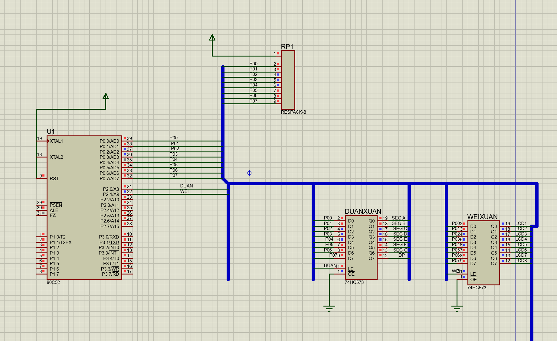Click the ground symbol below DUANXUAN's OE pin
Image resolution: width=557 pixels, height=341 pixels.
[329, 309]
